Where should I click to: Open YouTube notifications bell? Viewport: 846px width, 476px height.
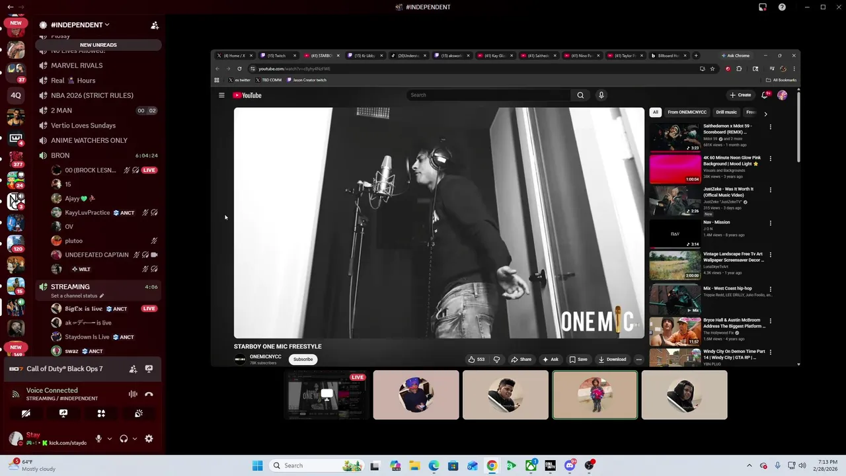(765, 95)
